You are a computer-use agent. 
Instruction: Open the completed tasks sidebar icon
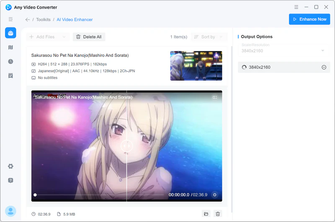pos(10,76)
